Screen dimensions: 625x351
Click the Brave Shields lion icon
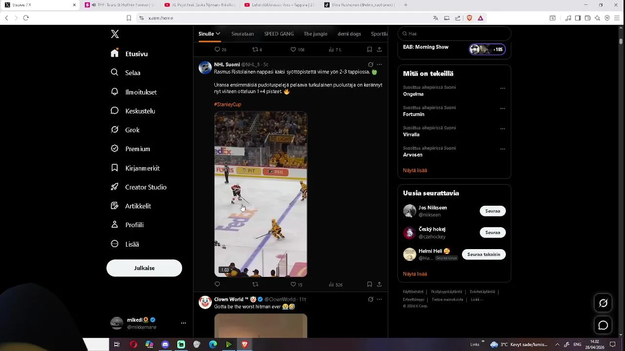pyautogui.click(x=469, y=18)
